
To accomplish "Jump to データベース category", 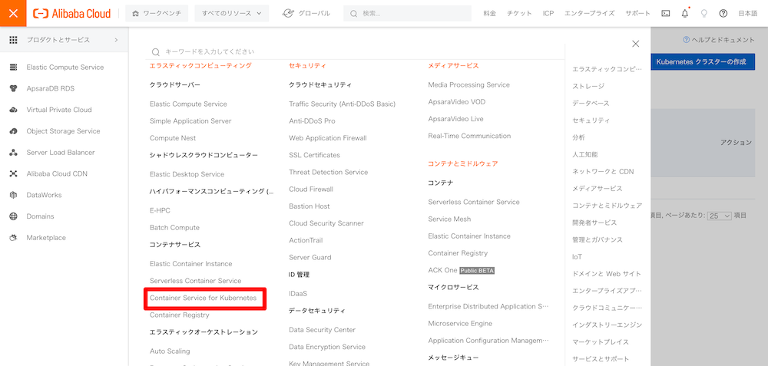I will click(591, 104).
